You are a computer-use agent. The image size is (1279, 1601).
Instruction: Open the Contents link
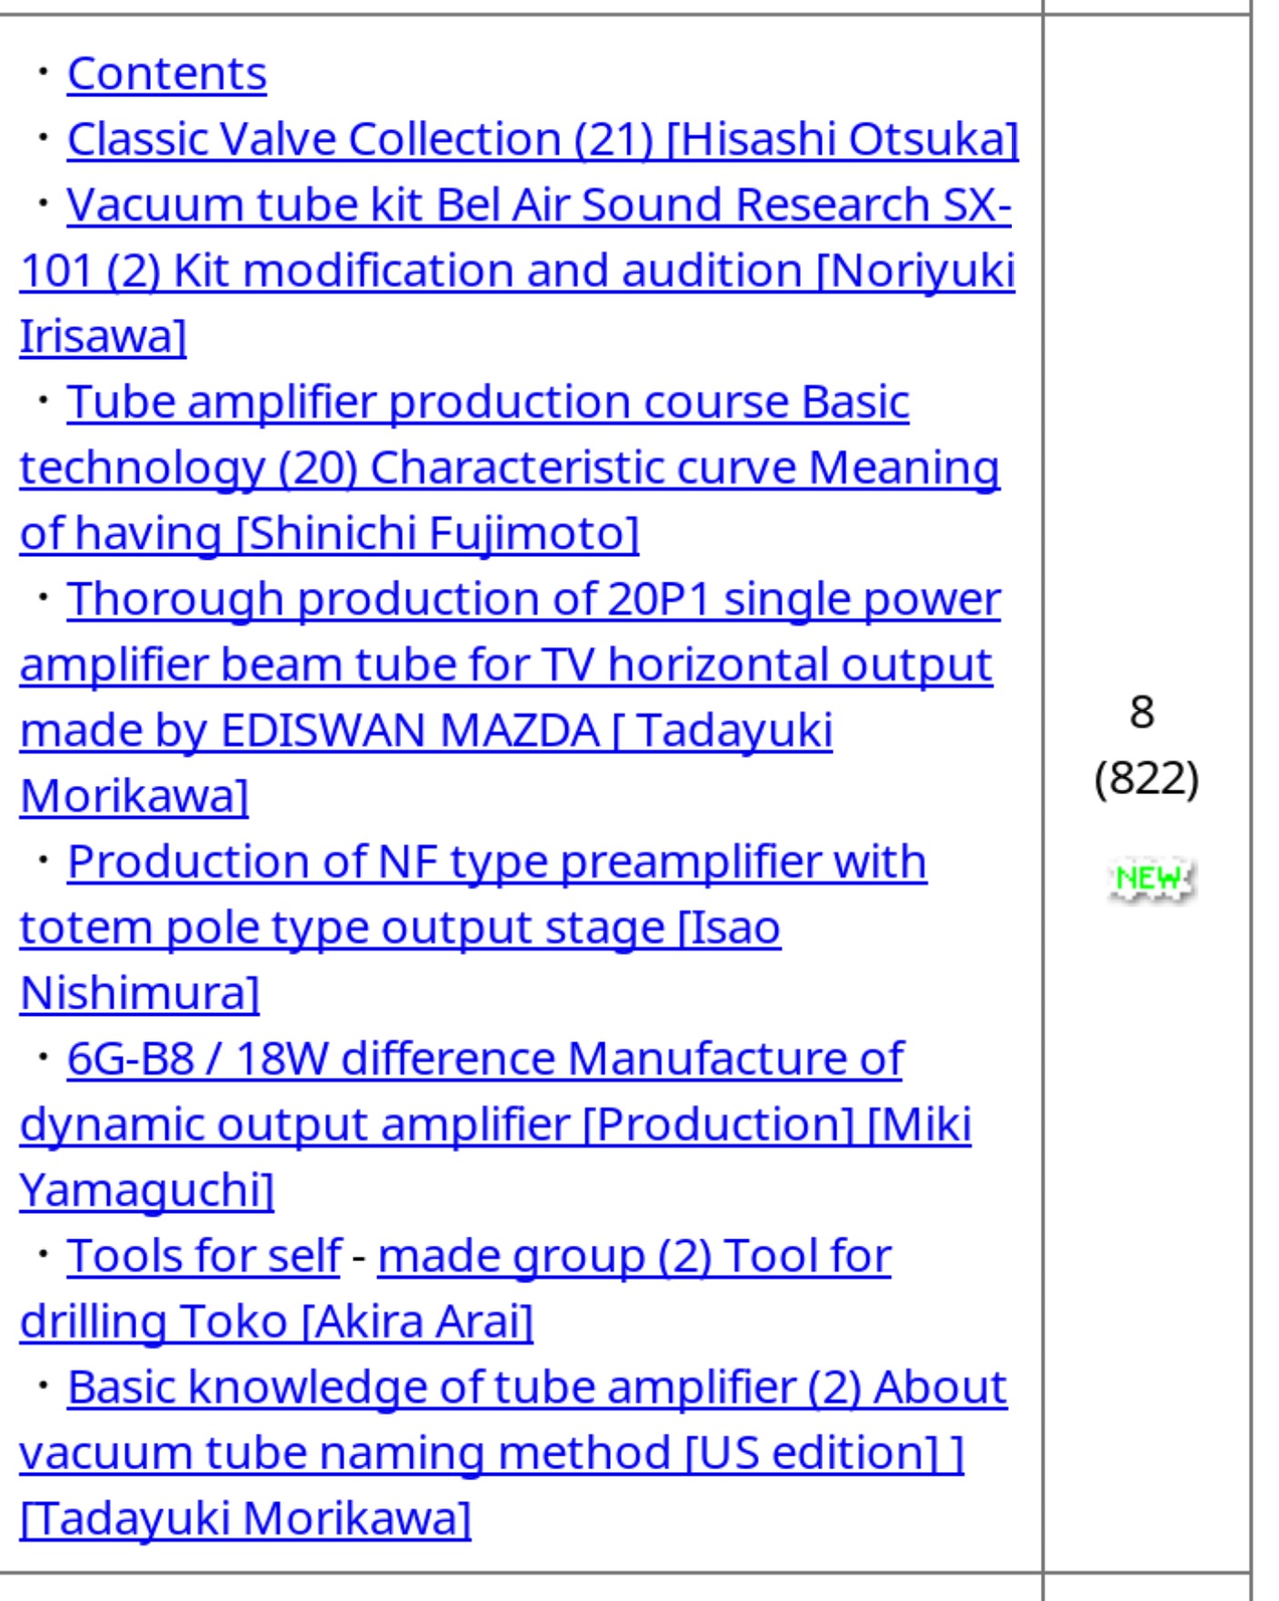click(x=166, y=74)
